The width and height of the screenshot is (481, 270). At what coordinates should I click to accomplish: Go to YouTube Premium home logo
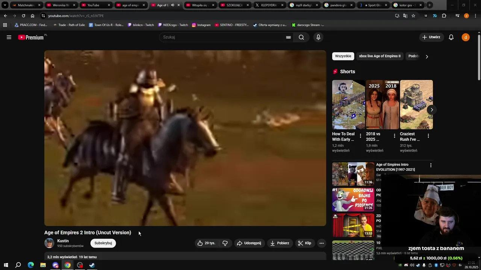point(31,37)
